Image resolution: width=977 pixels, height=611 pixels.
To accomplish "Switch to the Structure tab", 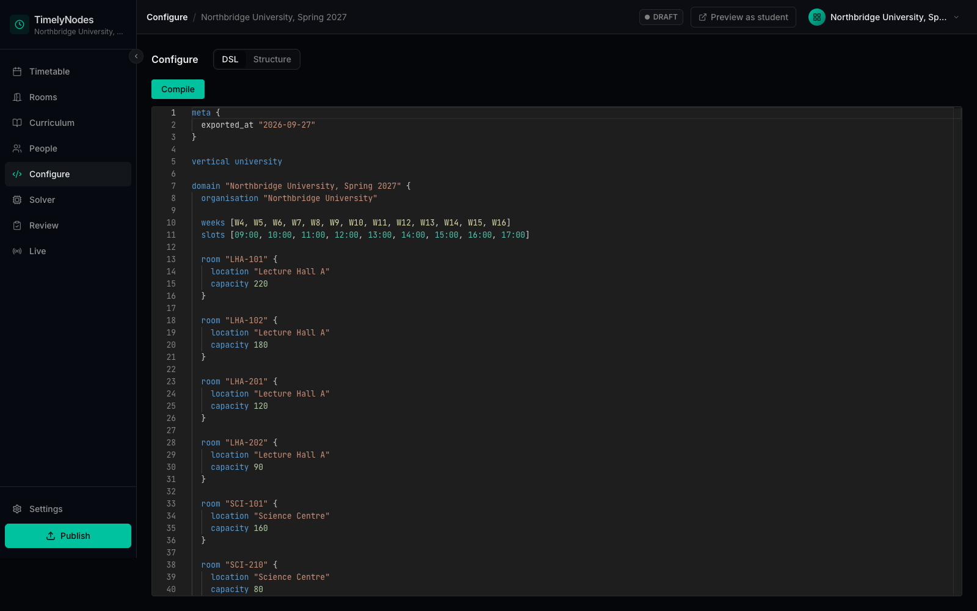I will click(272, 59).
